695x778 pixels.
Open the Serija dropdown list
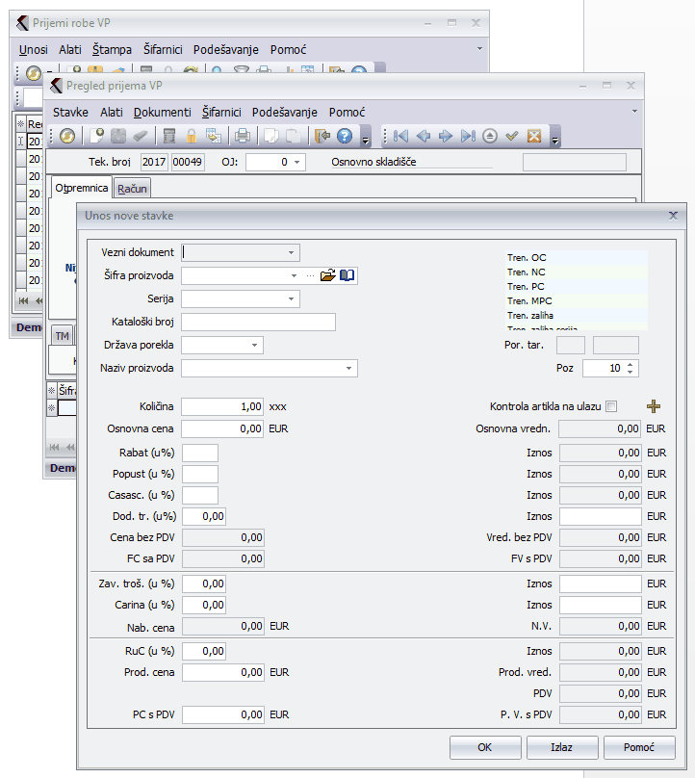291,298
